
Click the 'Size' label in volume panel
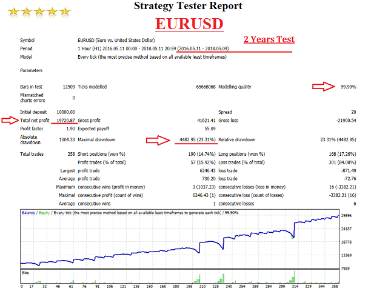point(25,273)
